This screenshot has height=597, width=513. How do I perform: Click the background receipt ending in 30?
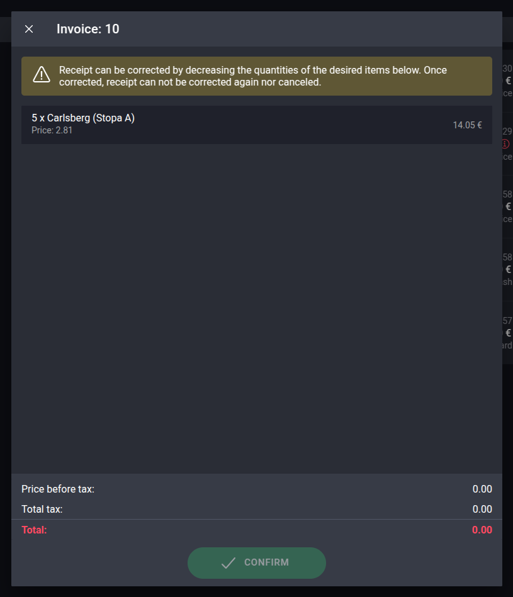coord(507,81)
